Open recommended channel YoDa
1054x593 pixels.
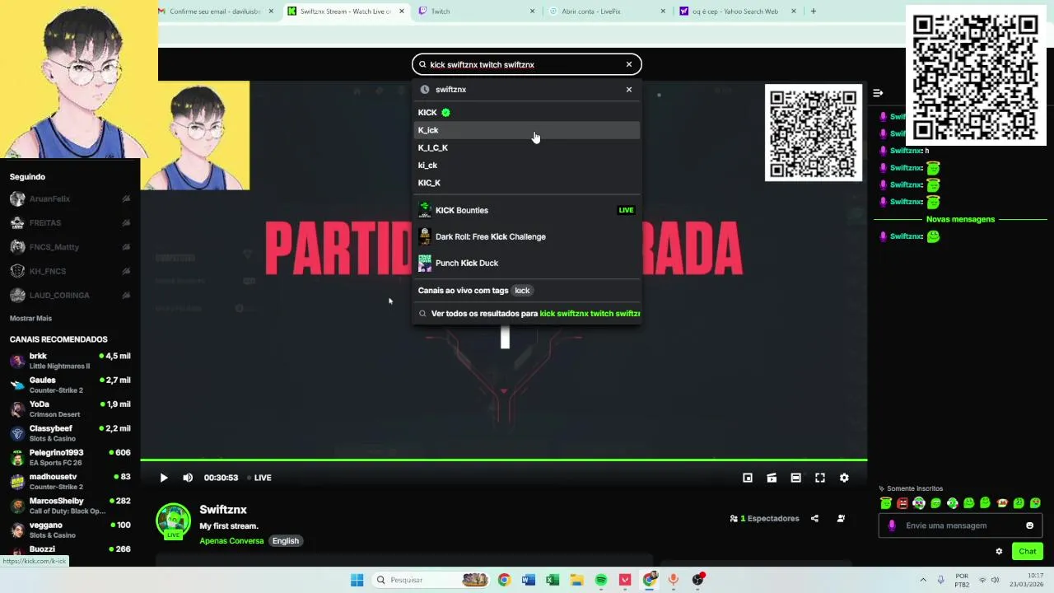pos(70,409)
